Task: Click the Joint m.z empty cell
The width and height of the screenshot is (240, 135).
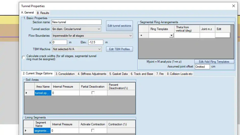Action: 207,35
